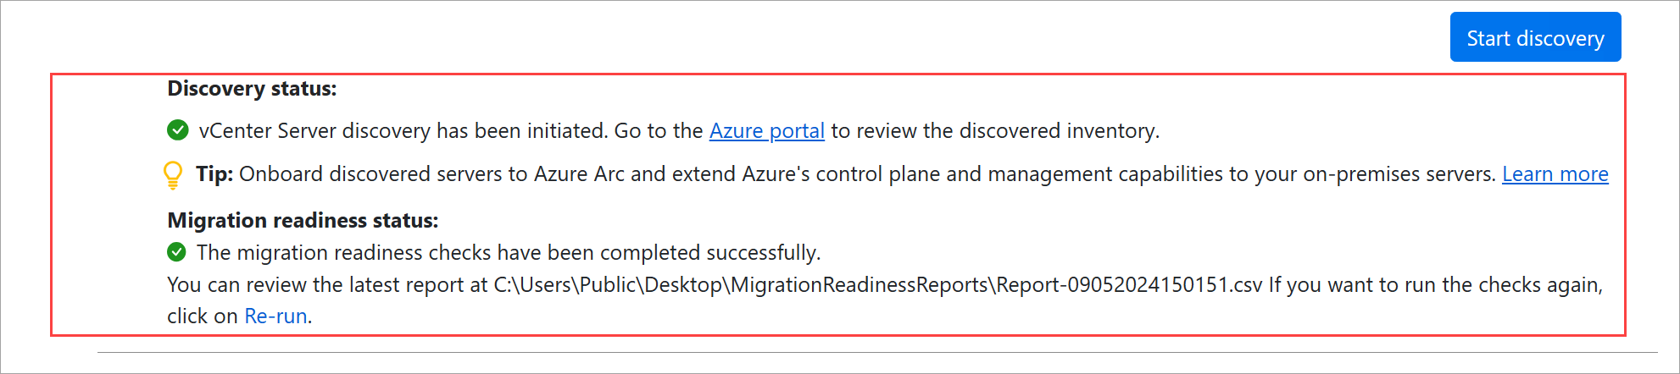Click green checkmark beside migration readiness checks
Screen dimensions: 1680x374
(177, 252)
